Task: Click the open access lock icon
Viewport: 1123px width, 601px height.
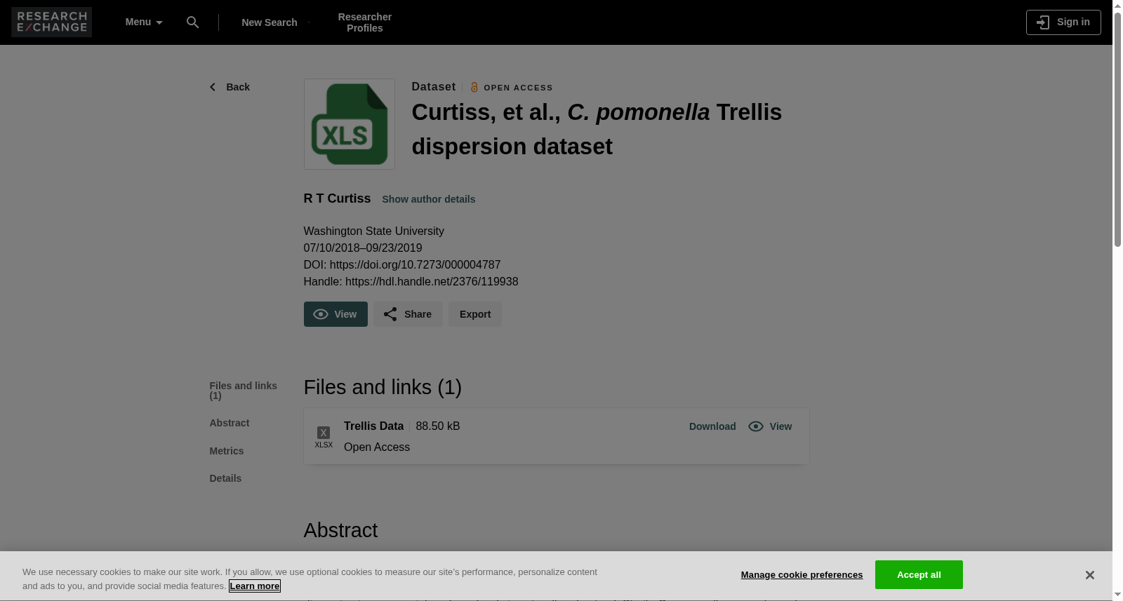Action: (x=474, y=88)
